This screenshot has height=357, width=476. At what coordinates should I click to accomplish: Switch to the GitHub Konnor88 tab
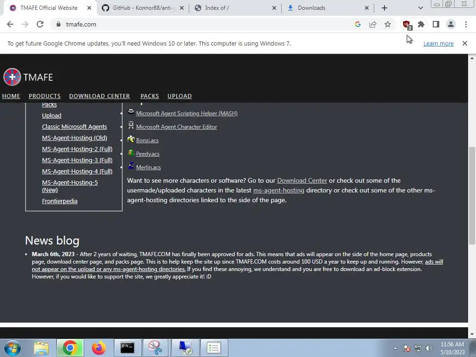click(x=144, y=8)
